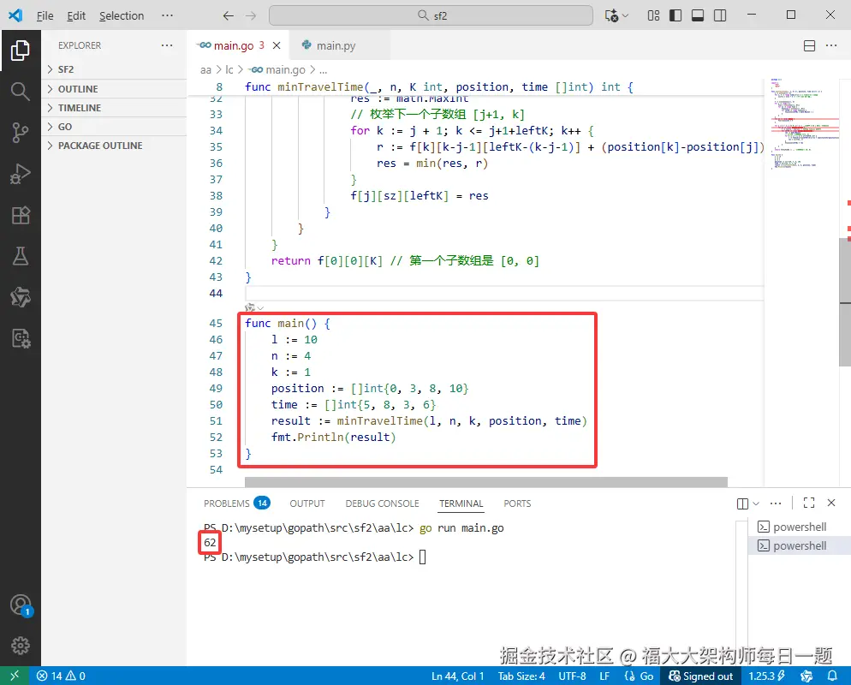Click the editor horizontal scrollbar

(x=485, y=482)
